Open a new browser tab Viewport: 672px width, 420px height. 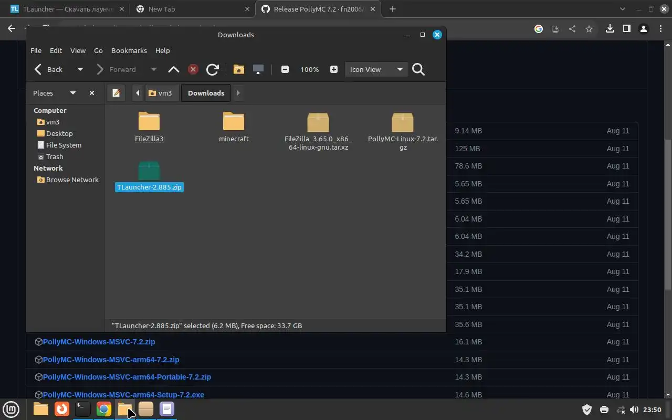click(393, 9)
